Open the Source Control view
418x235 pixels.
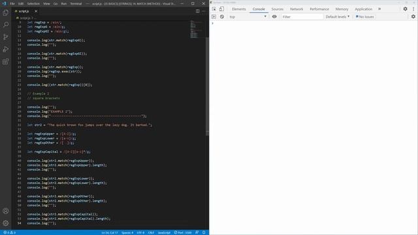[x=6, y=37]
